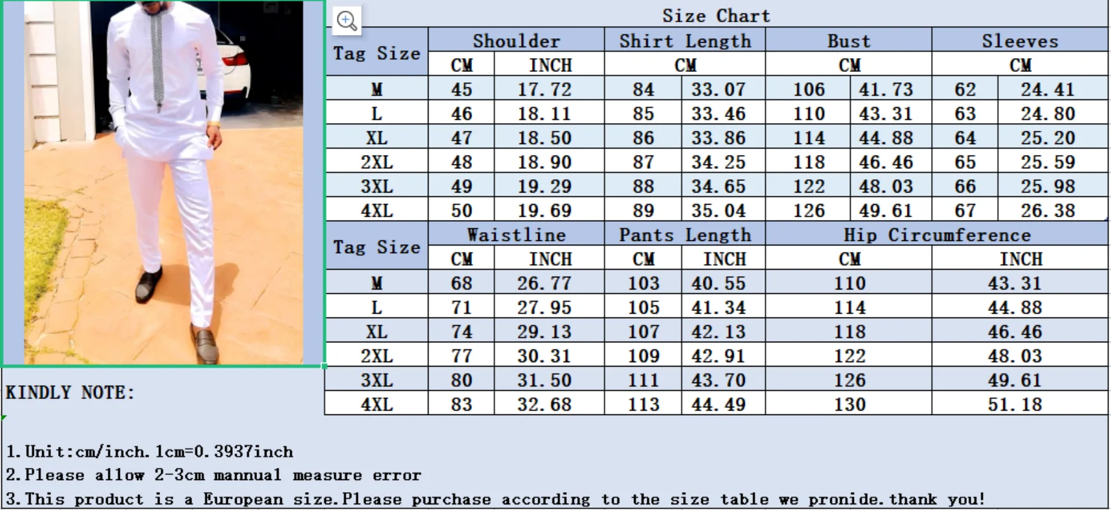Select the shoulder cm value "45"
The image size is (1111, 510).
pyautogui.click(x=461, y=89)
